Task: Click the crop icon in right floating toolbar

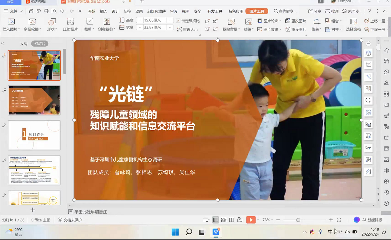Action: click(x=368, y=65)
